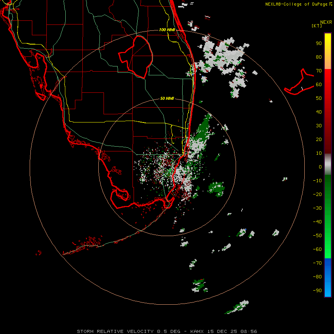Select the -40 scale label
Image resolution: width=334 pixels, height=334 pixels.
[x=317, y=222]
